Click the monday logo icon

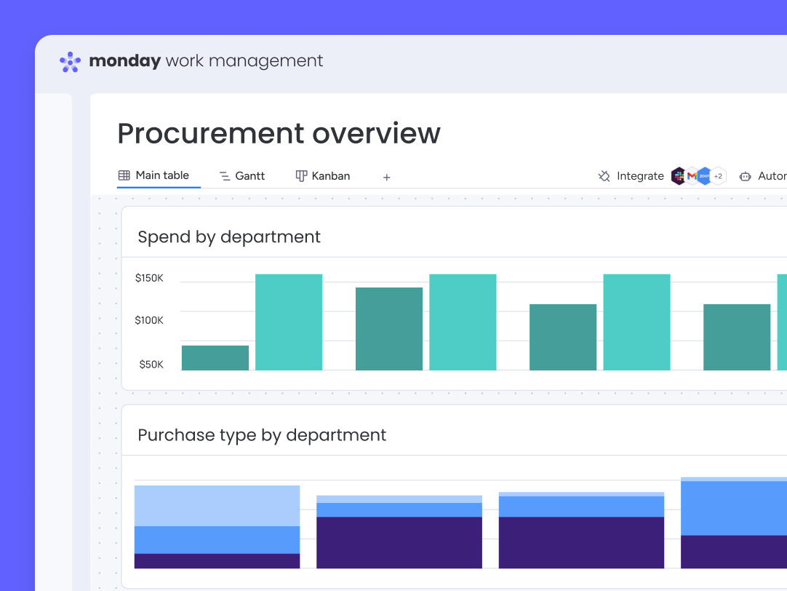click(x=71, y=62)
